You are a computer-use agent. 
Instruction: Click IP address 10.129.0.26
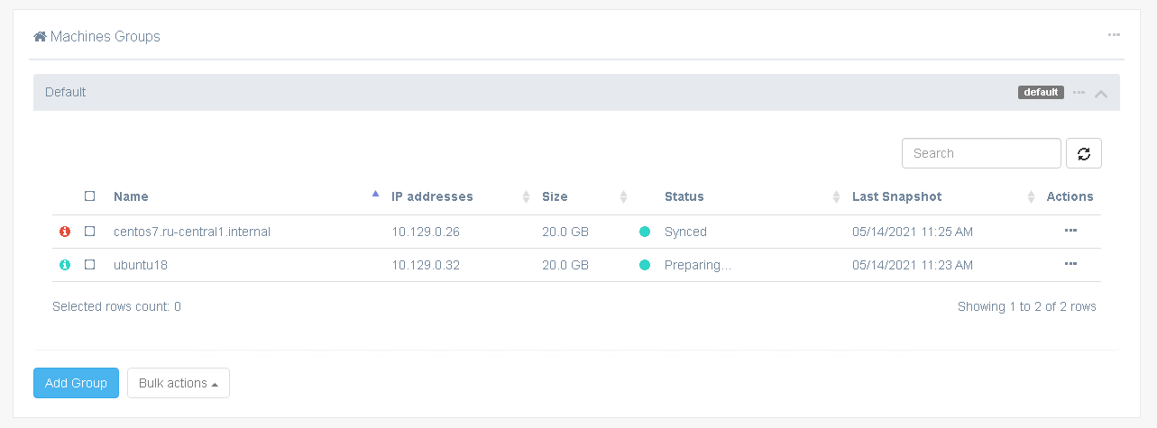point(426,232)
